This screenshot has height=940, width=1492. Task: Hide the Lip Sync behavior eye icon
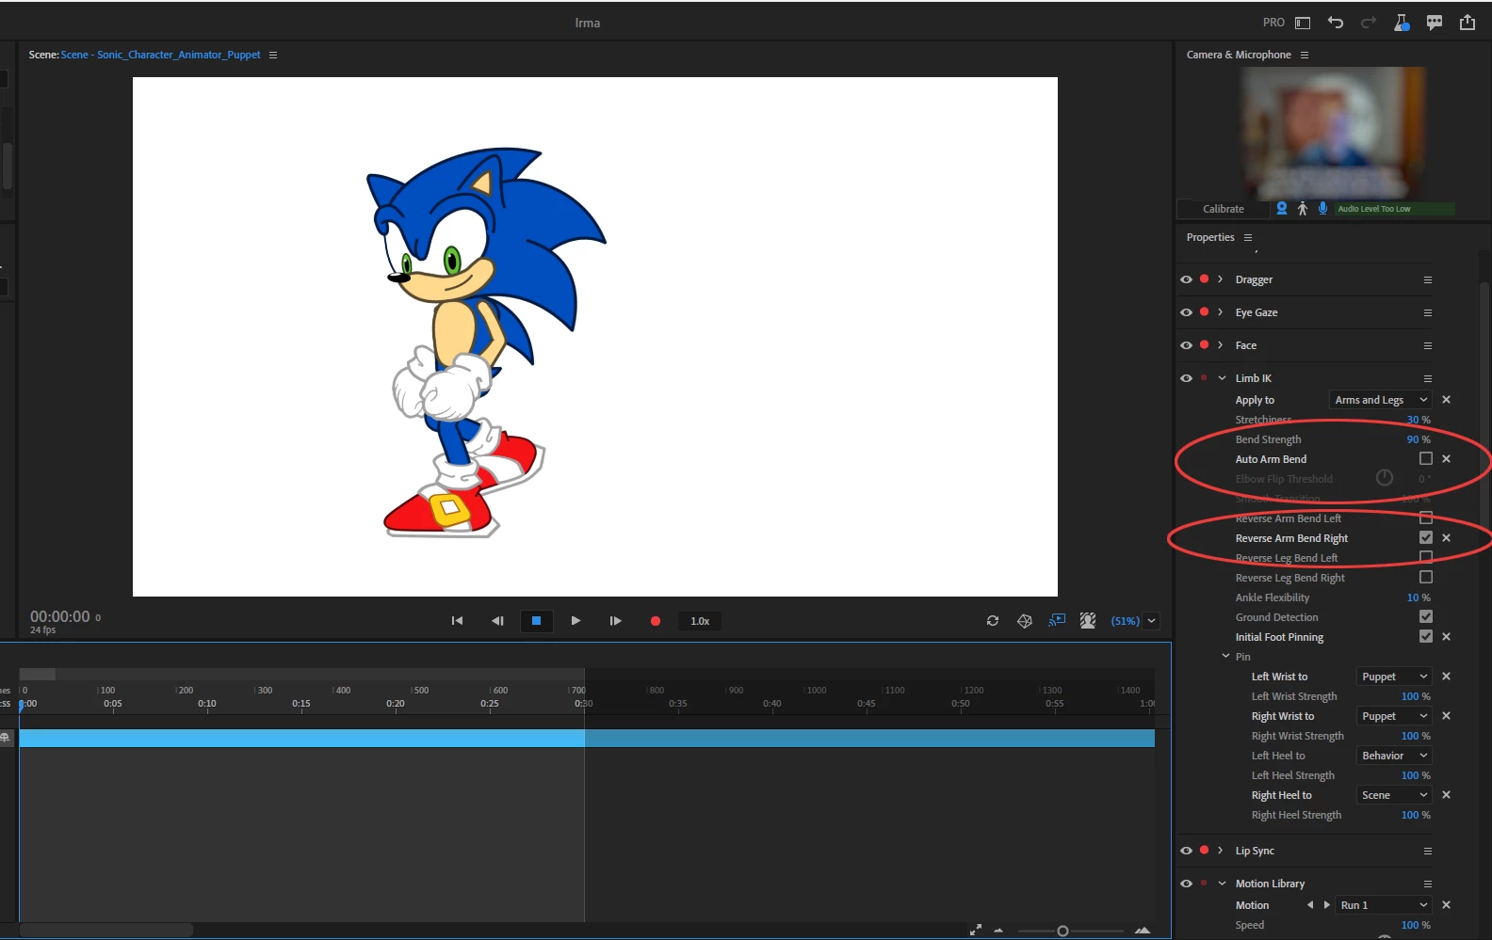[x=1186, y=851]
